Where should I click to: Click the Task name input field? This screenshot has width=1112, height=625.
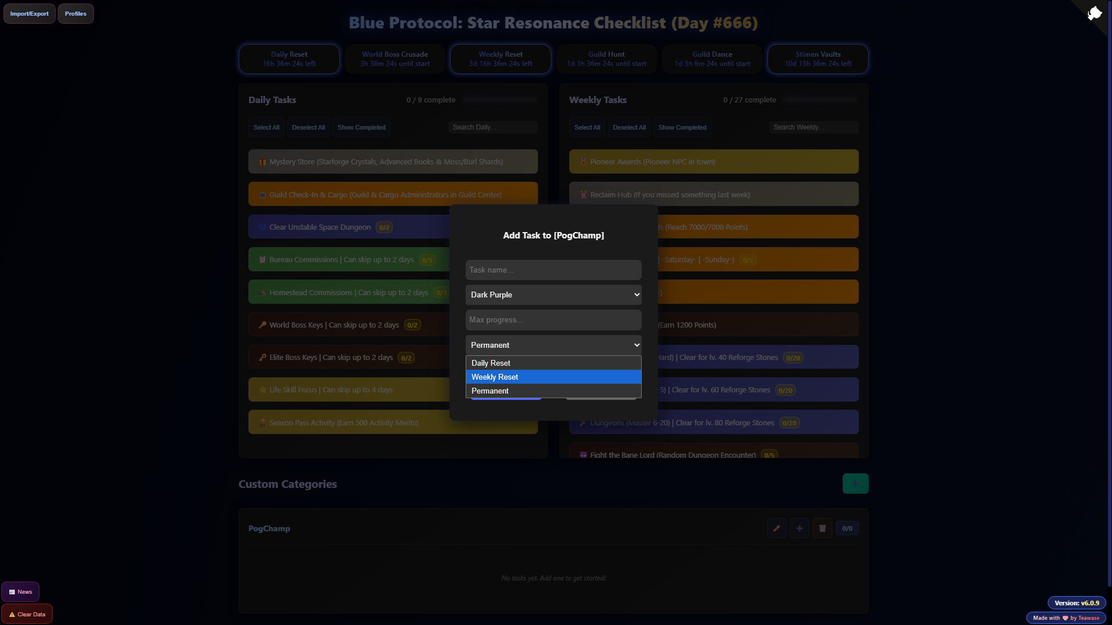tap(553, 270)
